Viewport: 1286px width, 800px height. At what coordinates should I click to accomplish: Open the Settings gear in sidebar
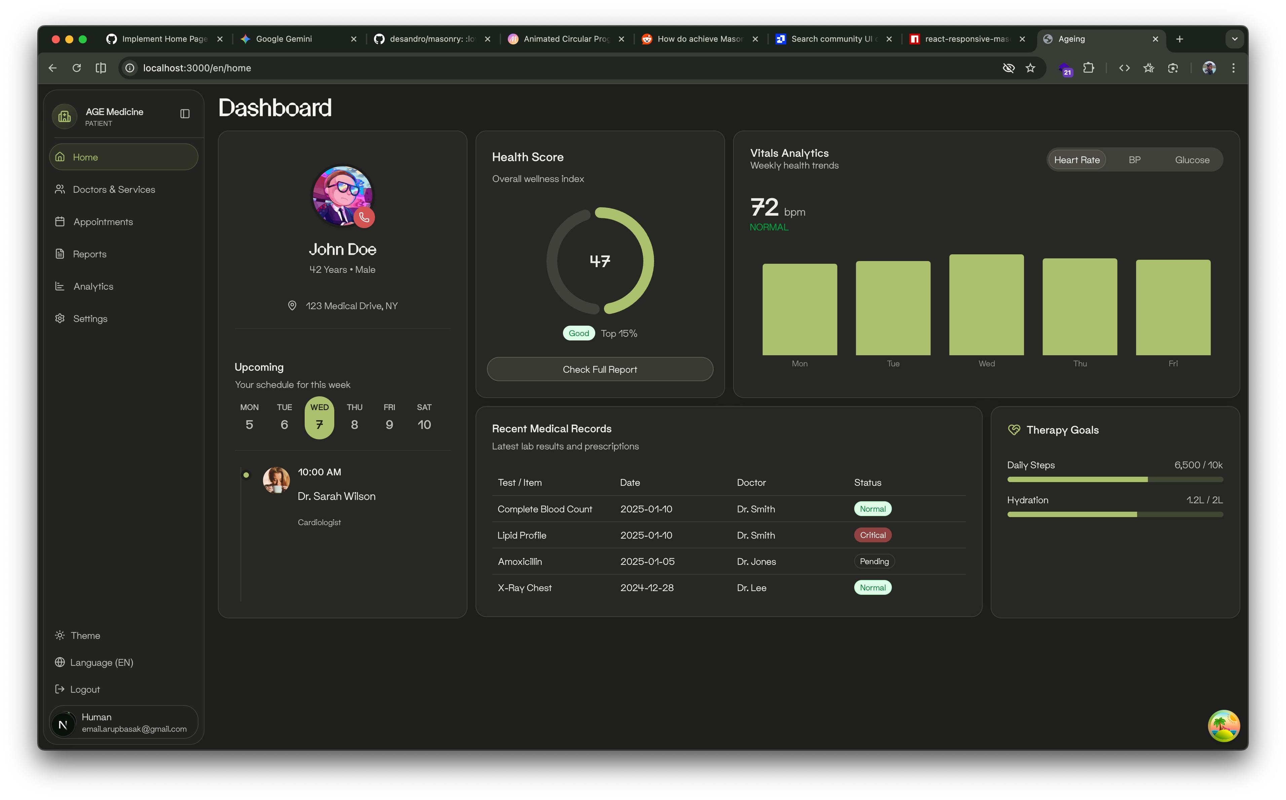pyautogui.click(x=60, y=319)
